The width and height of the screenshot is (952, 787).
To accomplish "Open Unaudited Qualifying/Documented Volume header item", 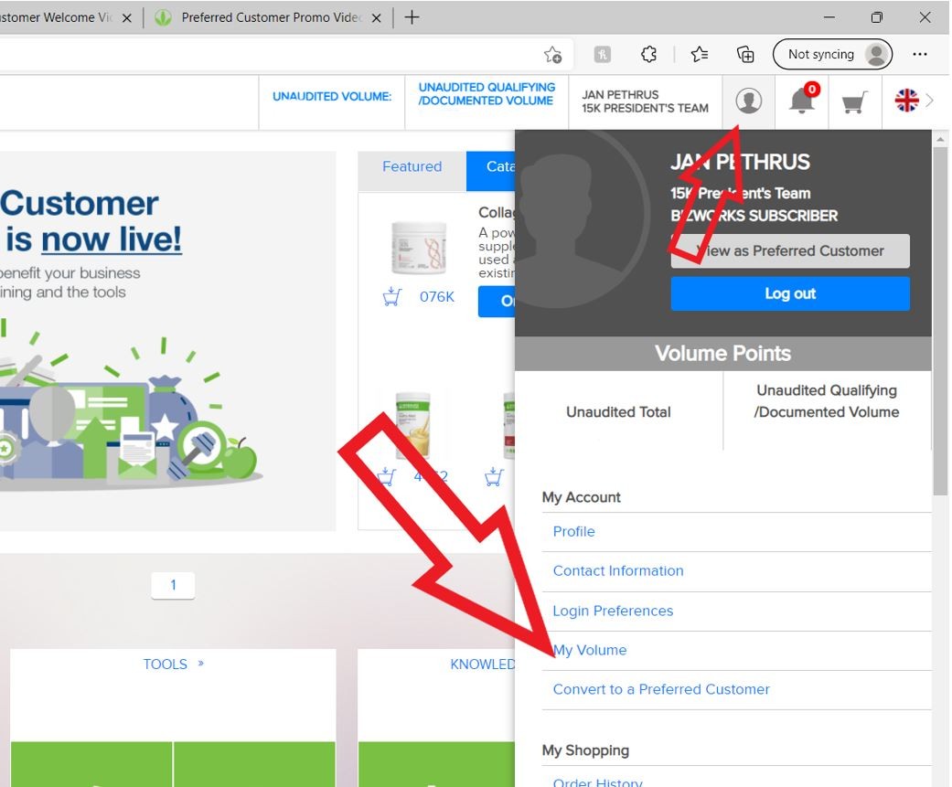I will [x=487, y=94].
